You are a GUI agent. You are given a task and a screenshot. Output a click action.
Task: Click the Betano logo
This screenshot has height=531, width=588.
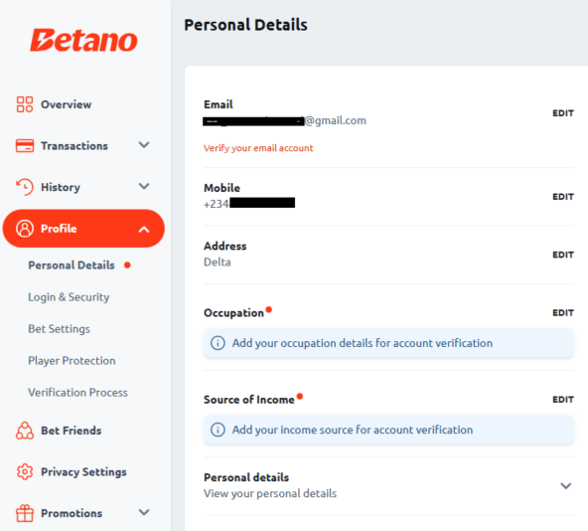[x=83, y=40]
